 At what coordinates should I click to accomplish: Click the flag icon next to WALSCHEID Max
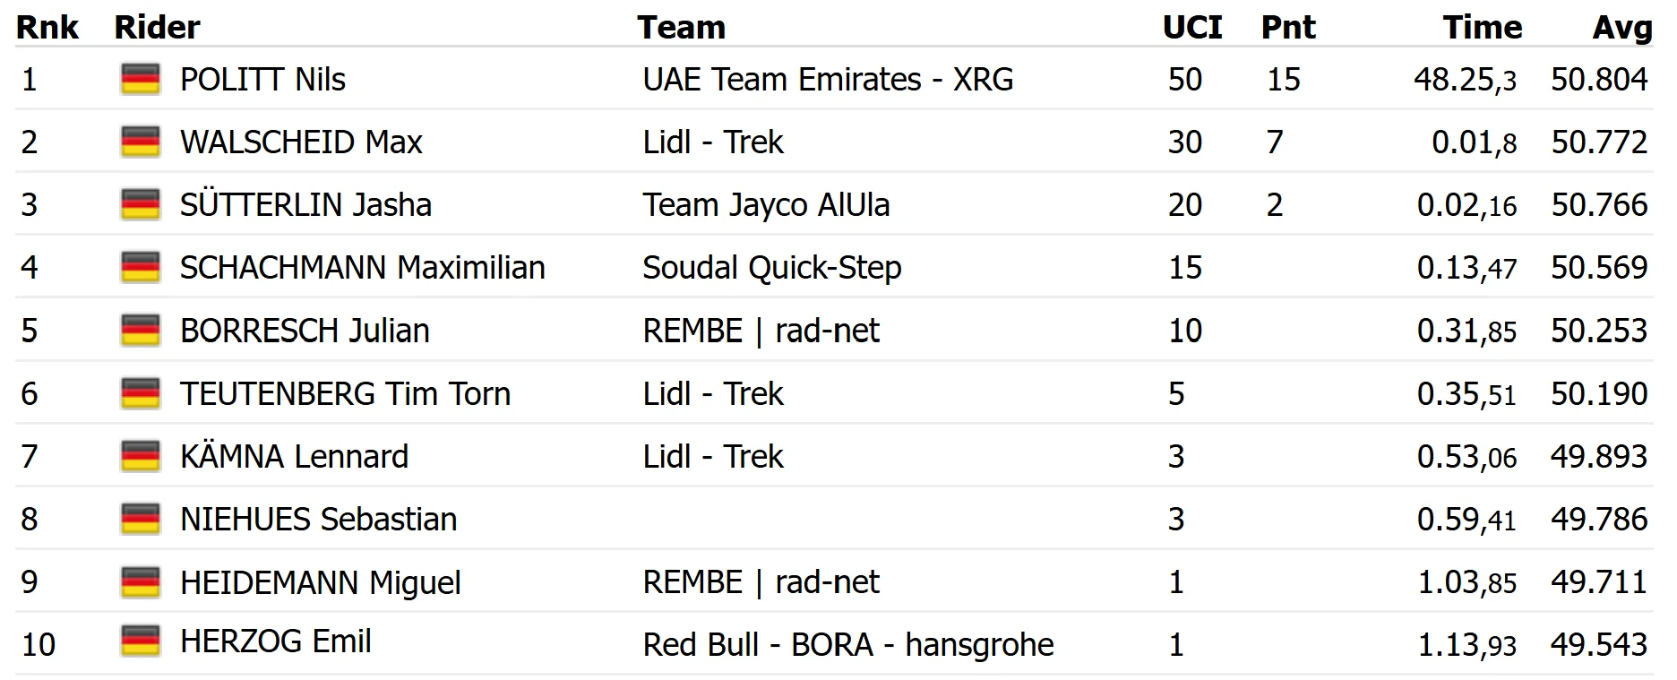[141, 142]
